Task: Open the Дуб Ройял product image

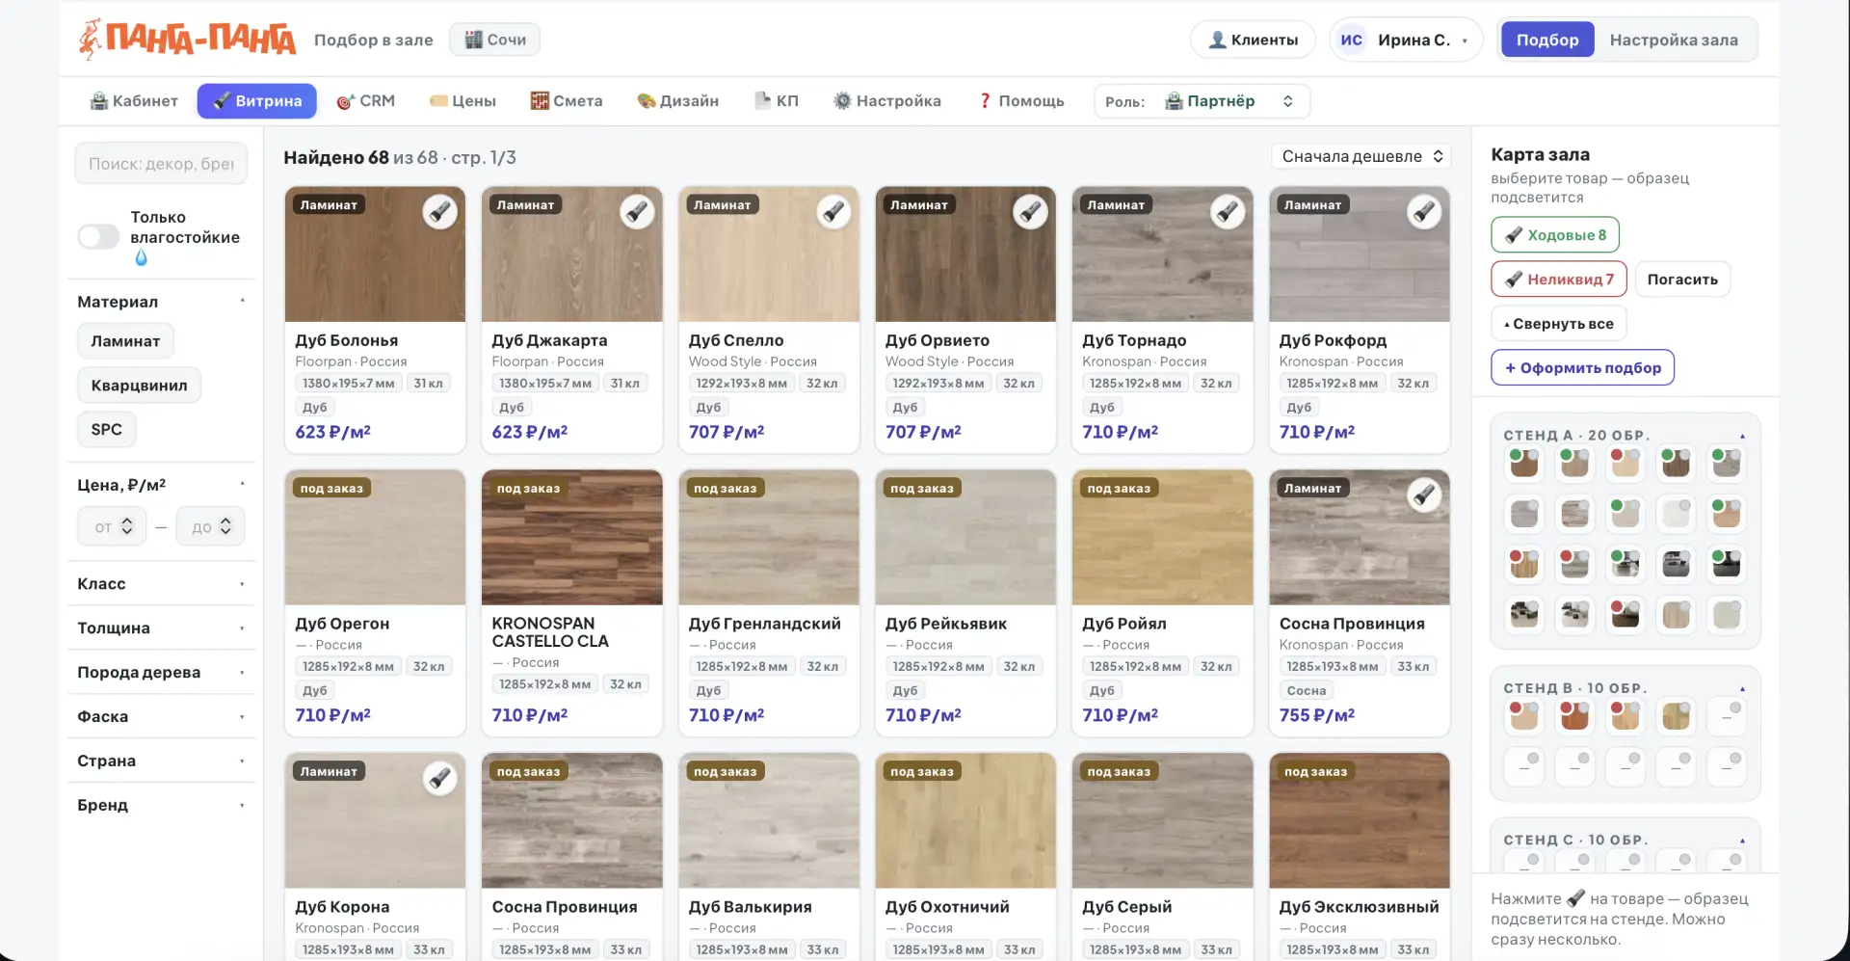Action: [1162, 538]
